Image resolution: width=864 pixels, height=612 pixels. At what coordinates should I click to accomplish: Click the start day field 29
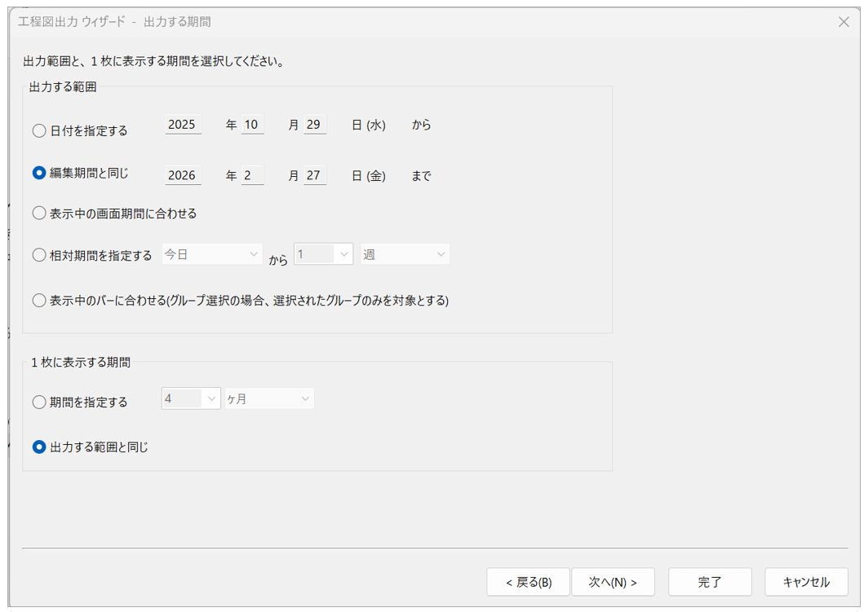coord(315,125)
